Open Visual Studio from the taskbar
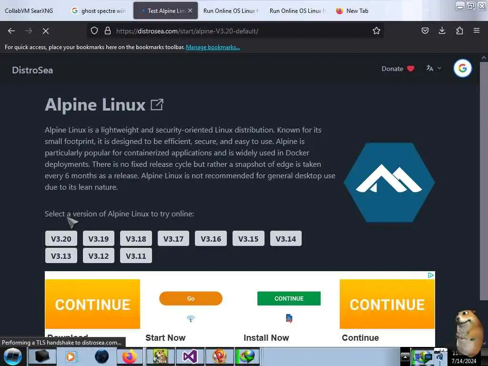The image size is (488, 366). click(190, 356)
